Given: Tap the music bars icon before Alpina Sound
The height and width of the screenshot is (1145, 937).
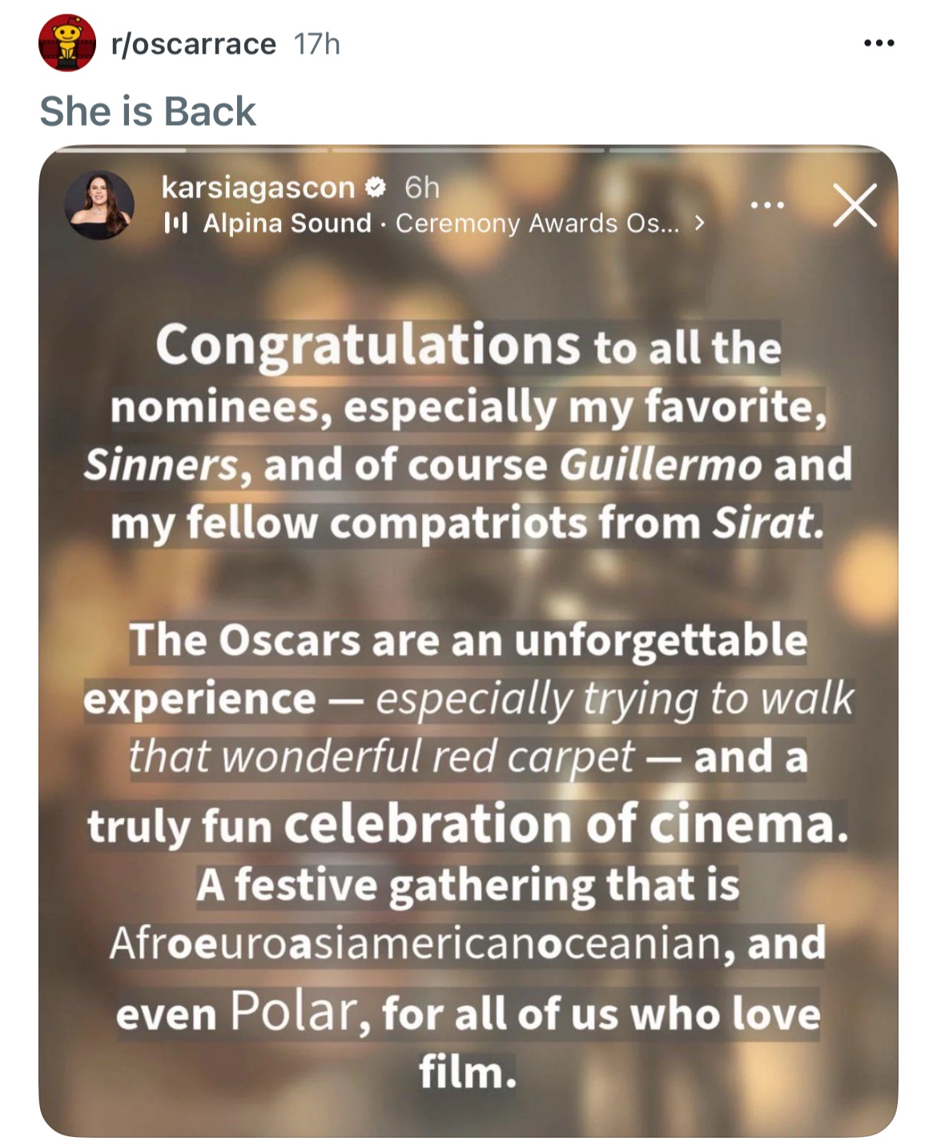Looking at the screenshot, I should 175,224.
